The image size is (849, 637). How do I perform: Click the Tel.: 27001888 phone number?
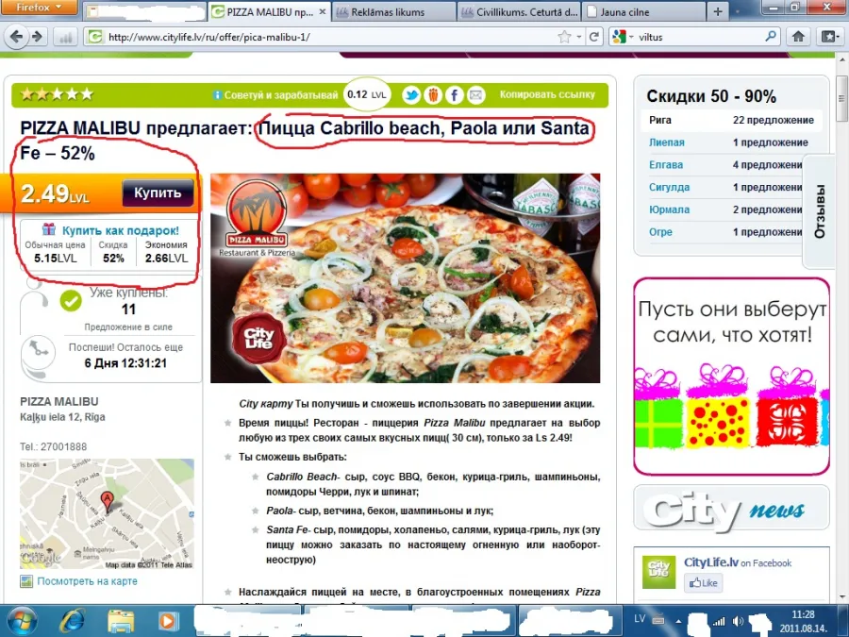[53, 446]
